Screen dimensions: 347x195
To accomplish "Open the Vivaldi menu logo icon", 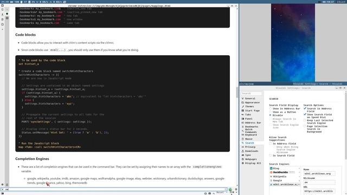I will point(2,5).
